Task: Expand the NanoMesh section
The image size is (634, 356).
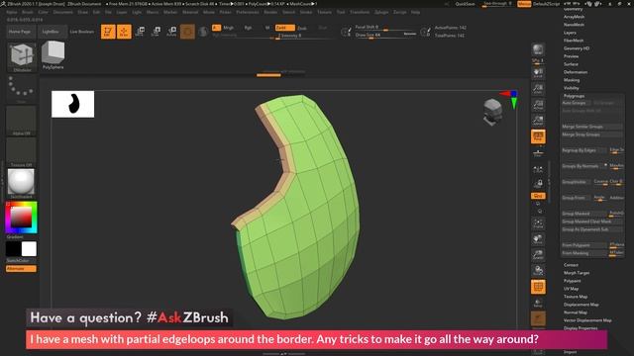Action: 574,25
